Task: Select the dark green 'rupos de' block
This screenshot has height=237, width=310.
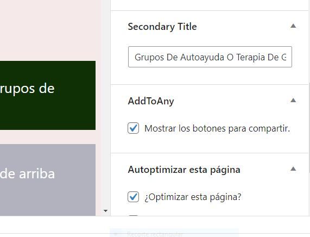Action: tap(48, 96)
